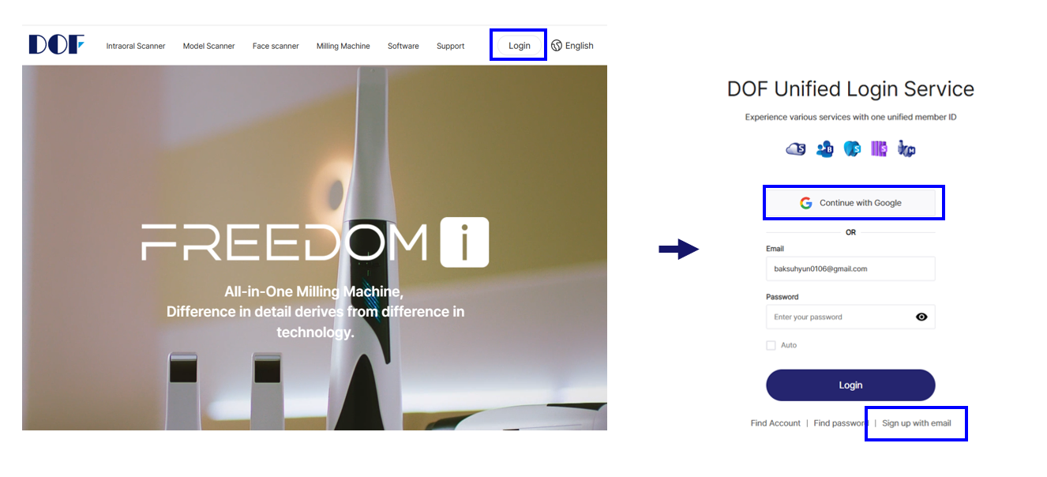Image resolution: width=1047 pixels, height=477 pixels.
Task: Open the Support menu item
Action: (451, 46)
